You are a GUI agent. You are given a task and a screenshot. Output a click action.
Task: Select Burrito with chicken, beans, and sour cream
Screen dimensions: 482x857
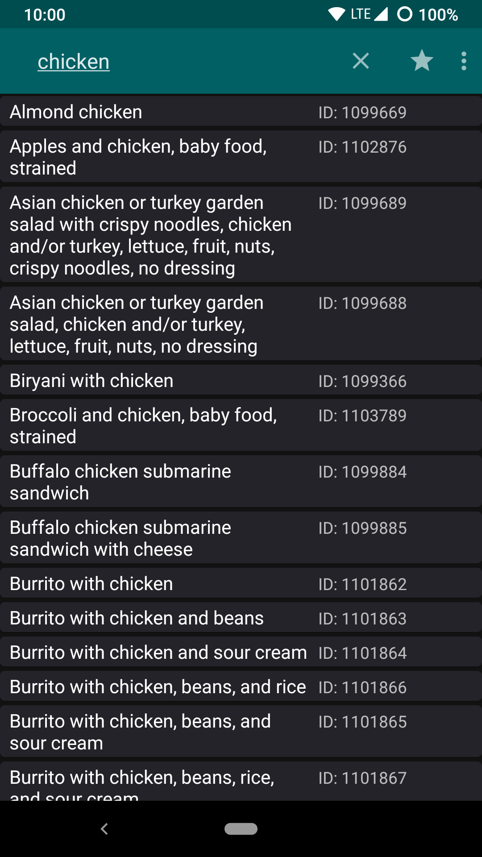pyautogui.click(x=241, y=732)
